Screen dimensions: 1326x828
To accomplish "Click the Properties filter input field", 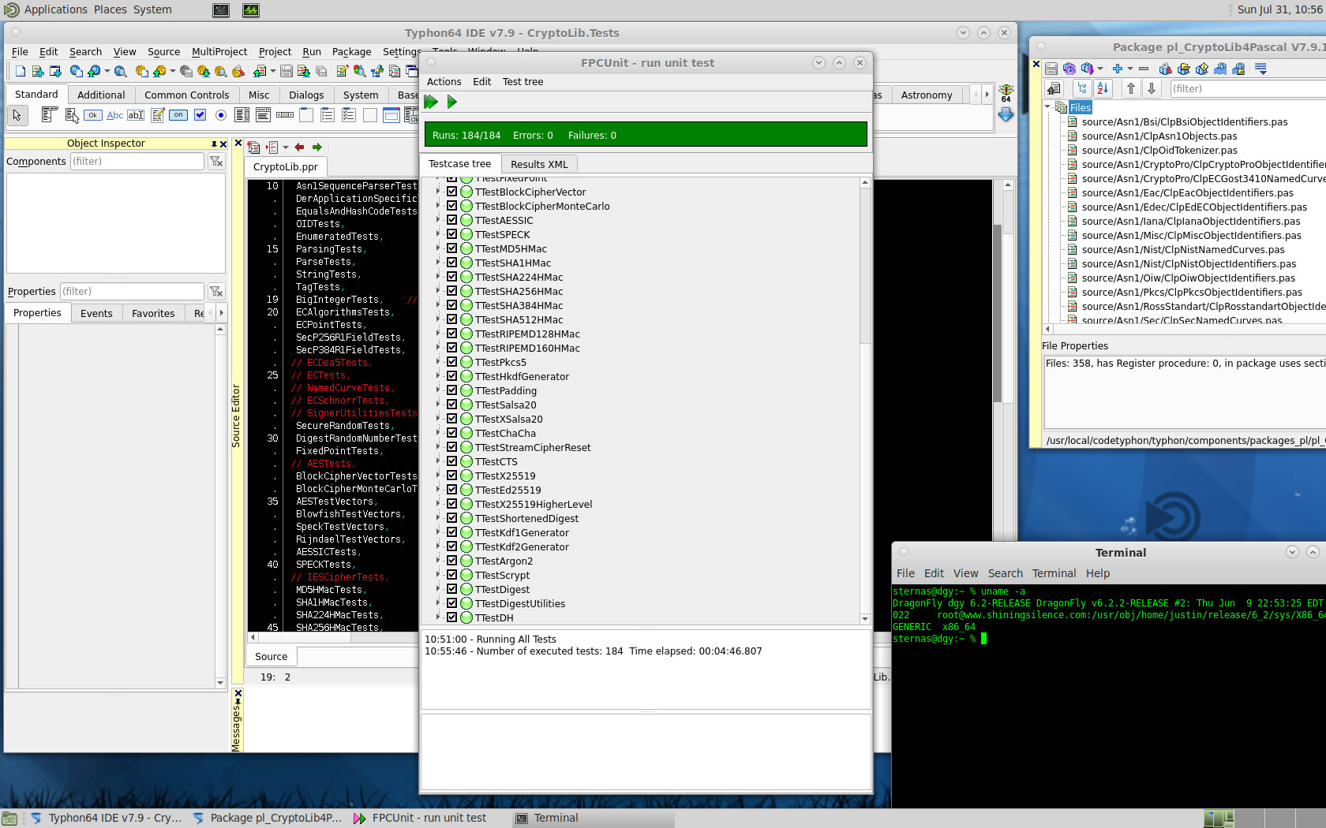I will tap(133, 292).
